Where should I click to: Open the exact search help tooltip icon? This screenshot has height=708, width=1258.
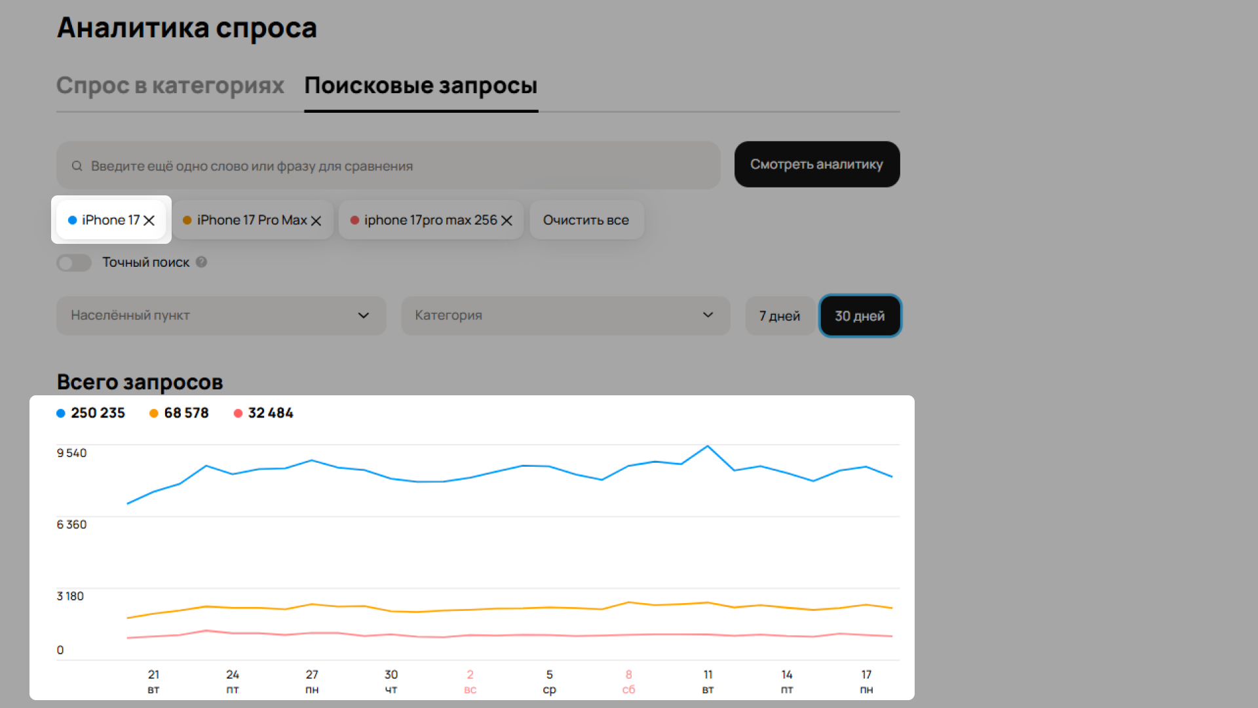(x=202, y=262)
